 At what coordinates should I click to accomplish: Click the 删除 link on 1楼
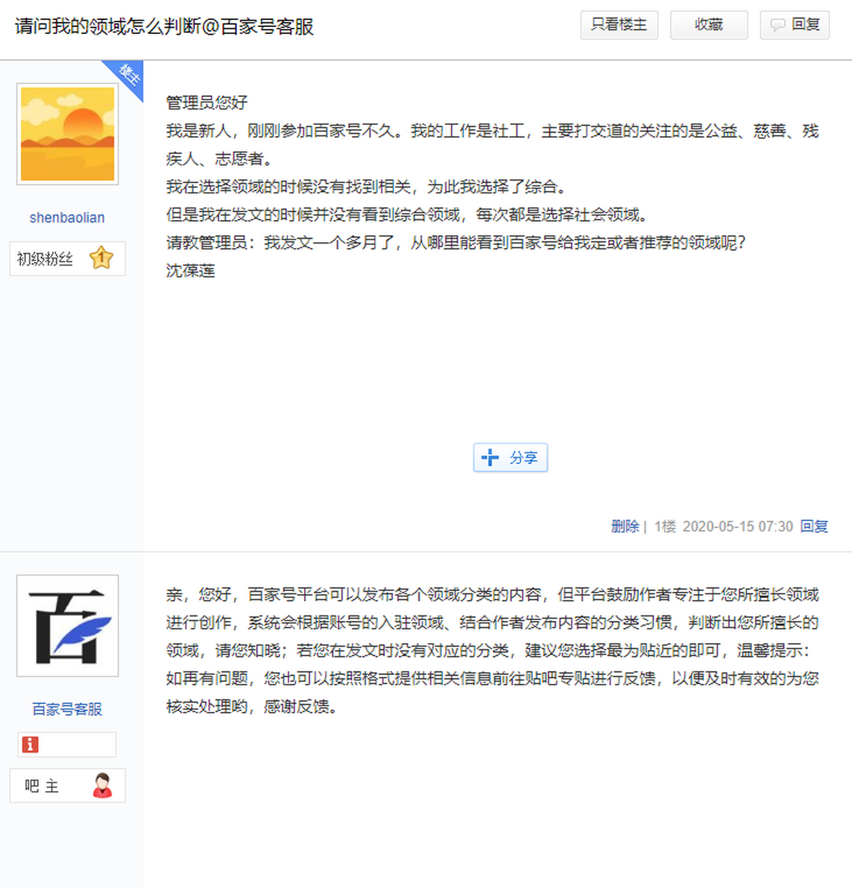click(x=625, y=527)
